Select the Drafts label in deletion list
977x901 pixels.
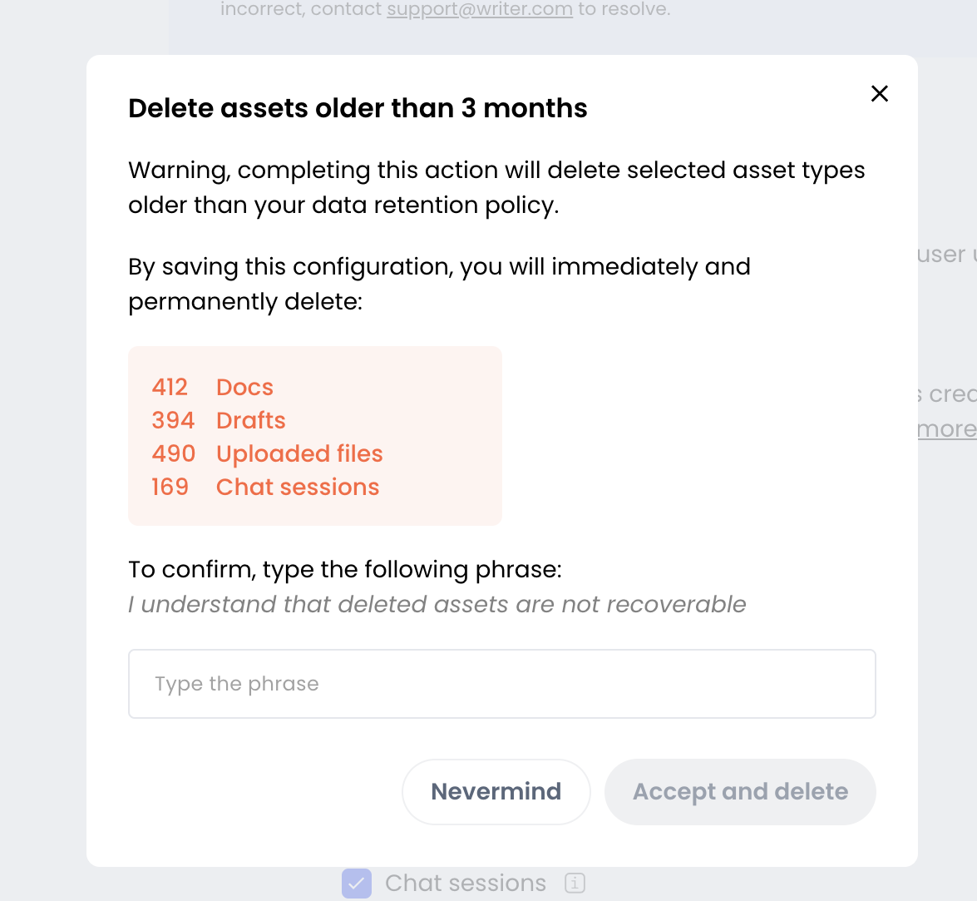[x=251, y=421]
